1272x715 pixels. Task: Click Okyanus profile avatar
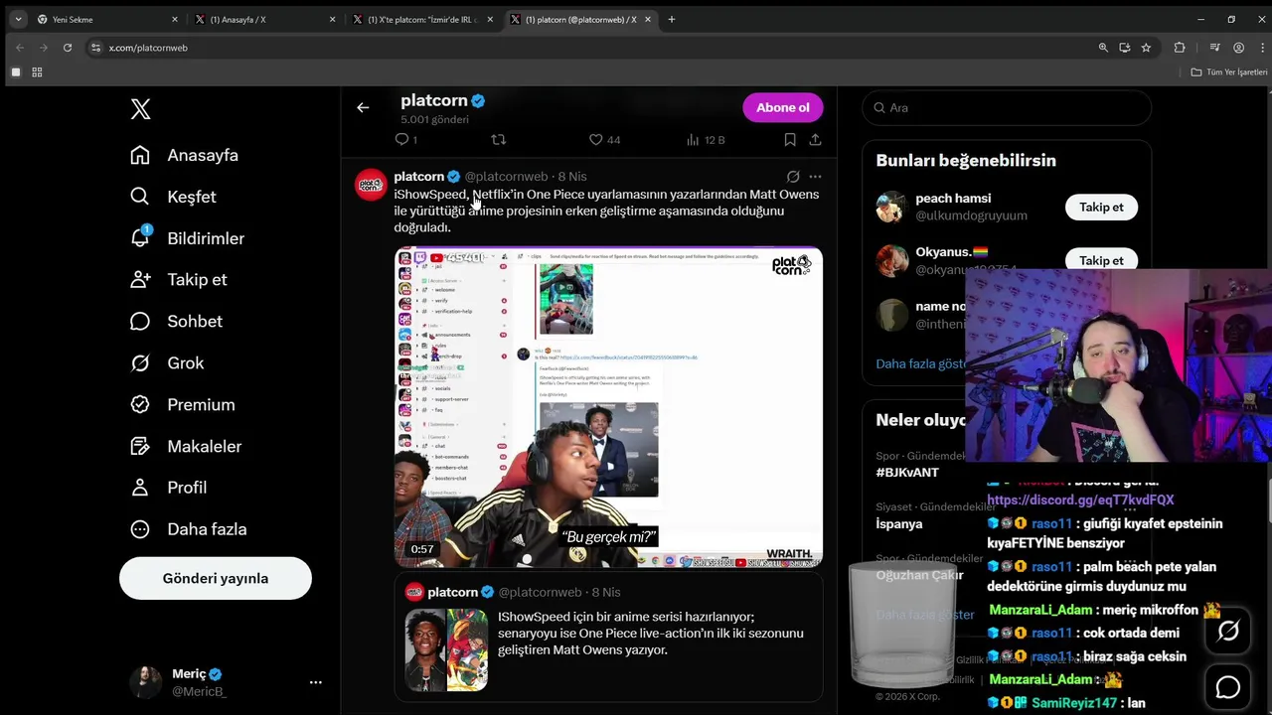891,260
